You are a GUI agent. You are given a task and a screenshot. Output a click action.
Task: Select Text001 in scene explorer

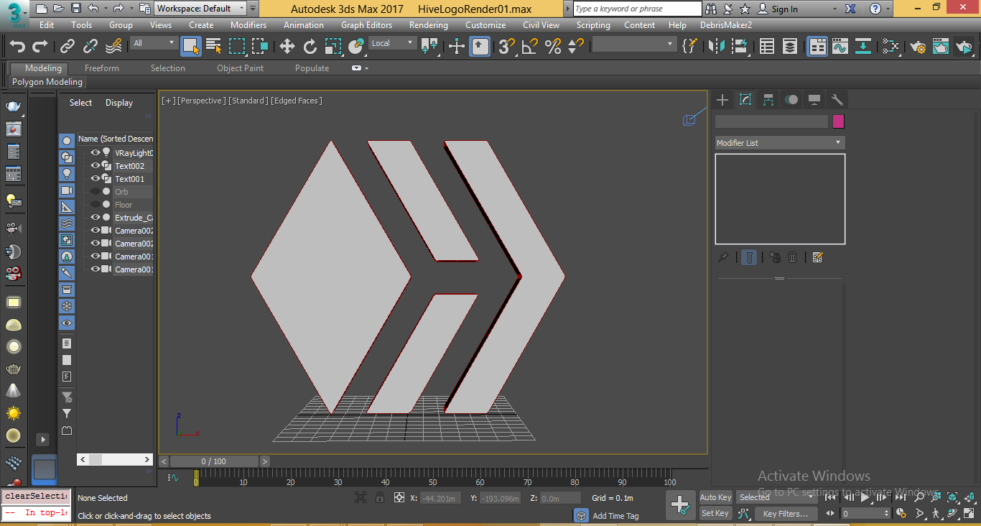pos(130,179)
